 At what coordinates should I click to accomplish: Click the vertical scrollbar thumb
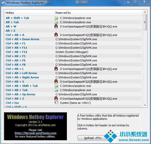click(x=145, y=22)
